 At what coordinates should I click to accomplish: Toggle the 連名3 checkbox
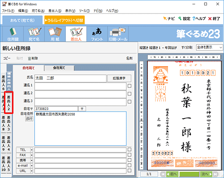pos(129,102)
